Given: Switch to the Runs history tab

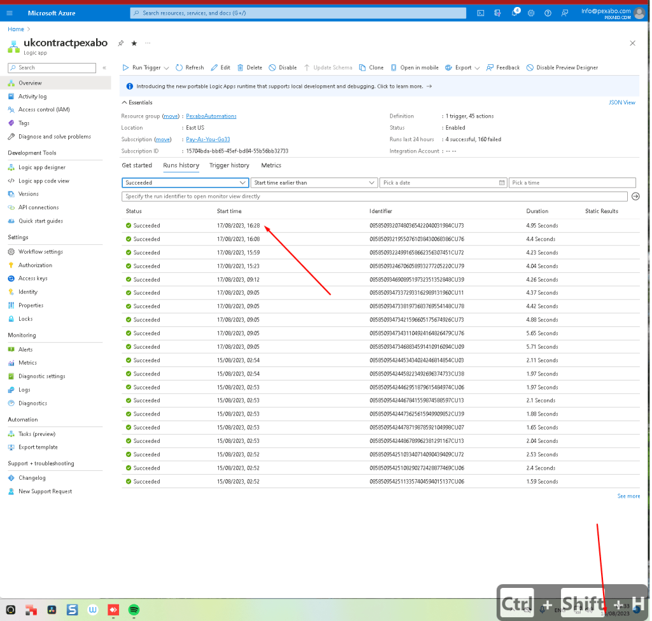Looking at the screenshot, I should [x=181, y=165].
